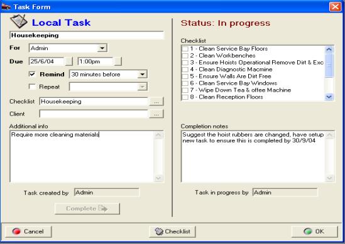Open the Remind time dropdown arrow
Viewport: 345px width, 244px height.
coord(143,74)
